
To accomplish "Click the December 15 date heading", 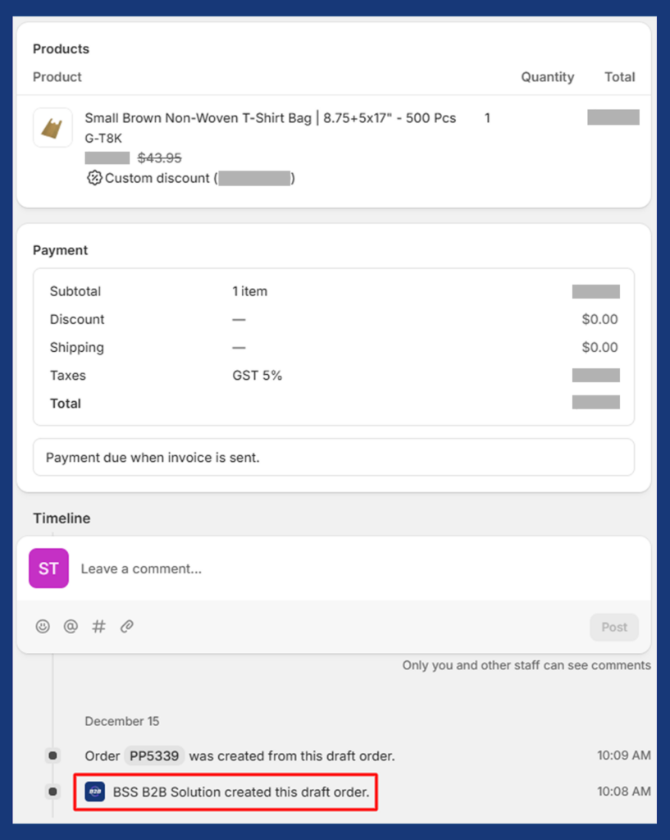I will 122,721.
